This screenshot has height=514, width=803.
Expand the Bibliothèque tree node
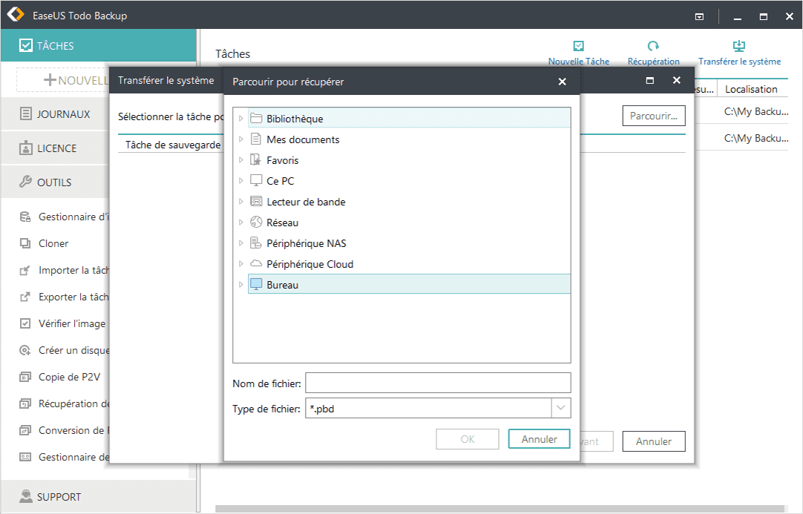coord(240,119)
